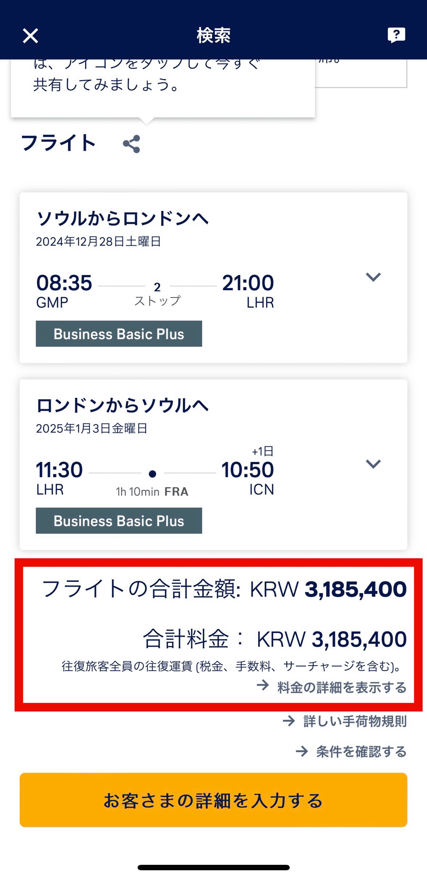Tap the arrow icon beside 詳しい手荷物規則
The width and height of the screenshot is (427, 879).
tap(289, 722)
